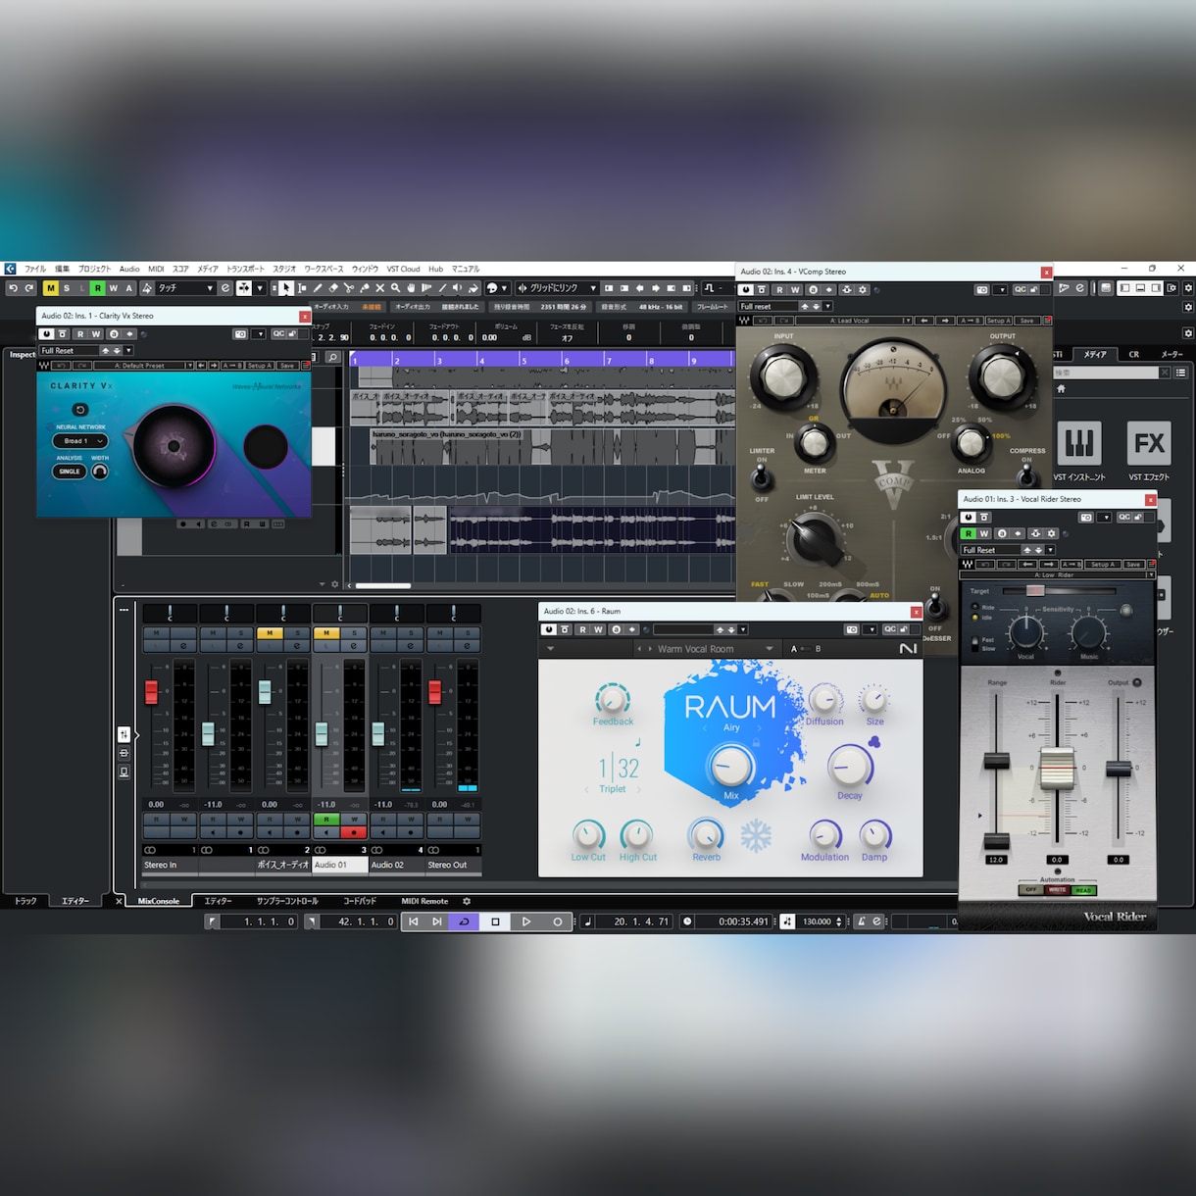Click the home icon in Media panel
This screenshot has height=1196, width=1196.
(x=1061, y=389)
